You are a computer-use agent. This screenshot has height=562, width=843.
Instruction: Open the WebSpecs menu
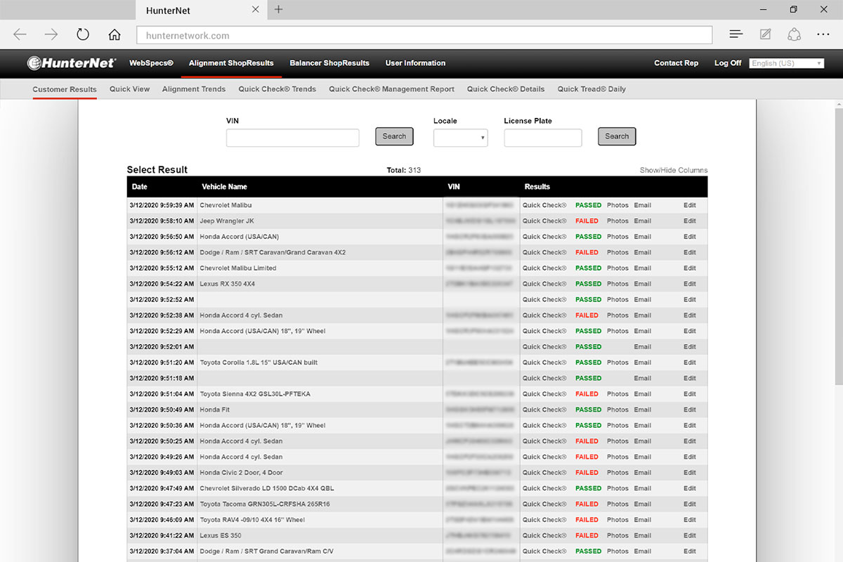tap(151, 63)
